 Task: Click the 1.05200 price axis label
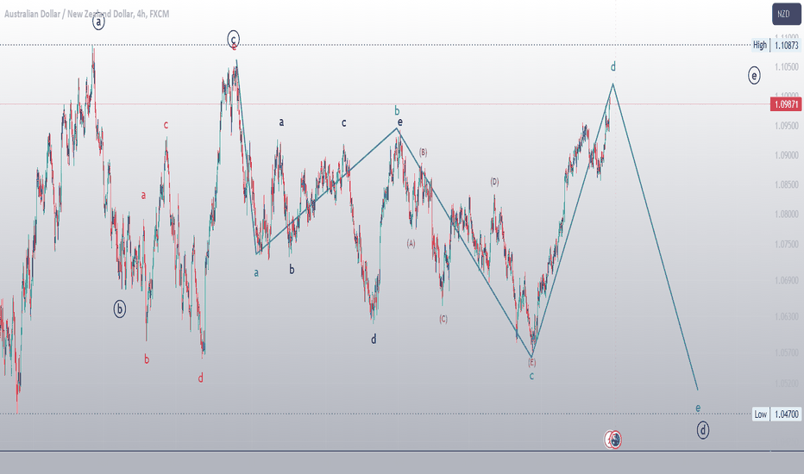coord(787,384)
